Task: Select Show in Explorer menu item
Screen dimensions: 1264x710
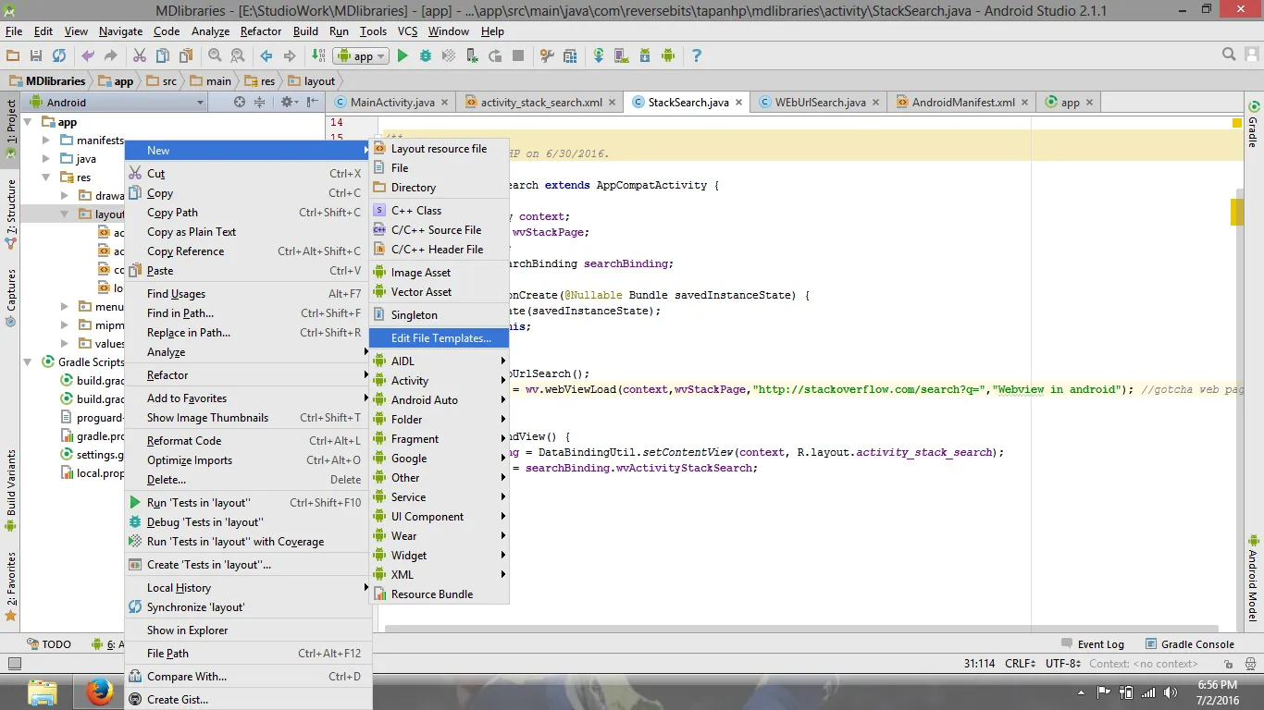Action: (x=248, y=630)
